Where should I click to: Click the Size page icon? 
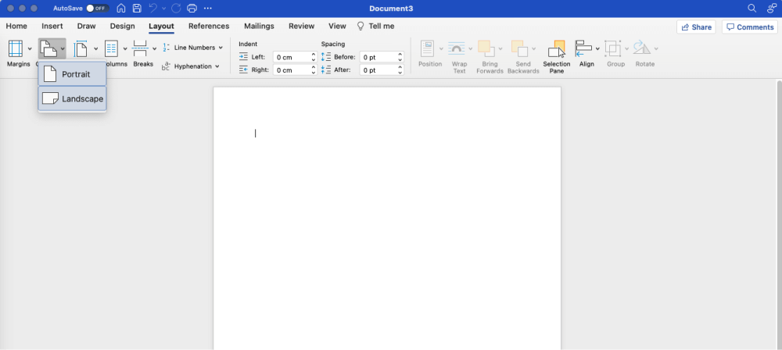(81, 49)
